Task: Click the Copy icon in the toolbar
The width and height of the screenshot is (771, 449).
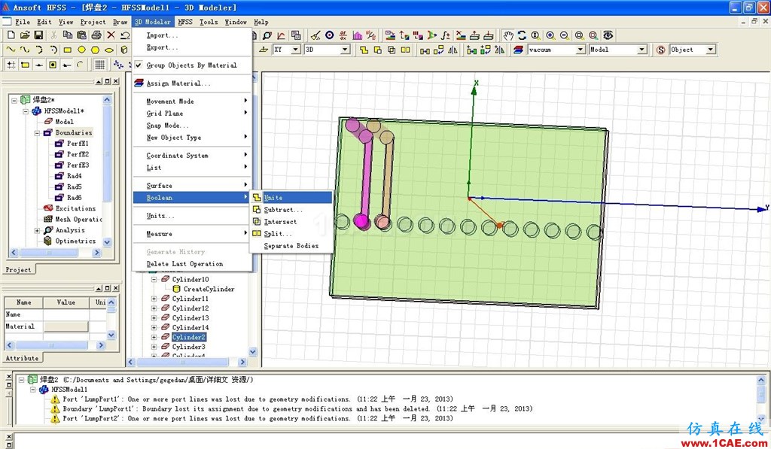Action: (67, 35)
